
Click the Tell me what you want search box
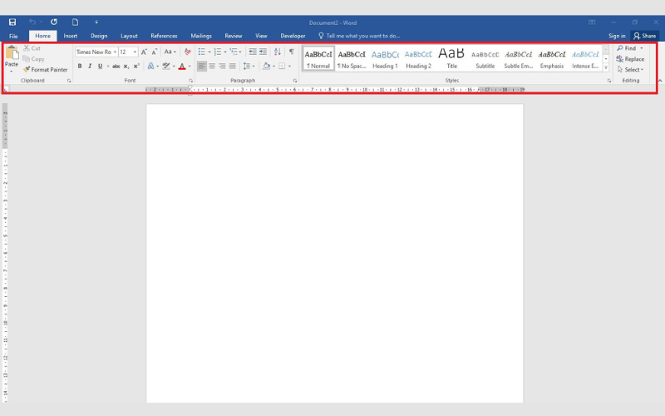click(362, 37)
